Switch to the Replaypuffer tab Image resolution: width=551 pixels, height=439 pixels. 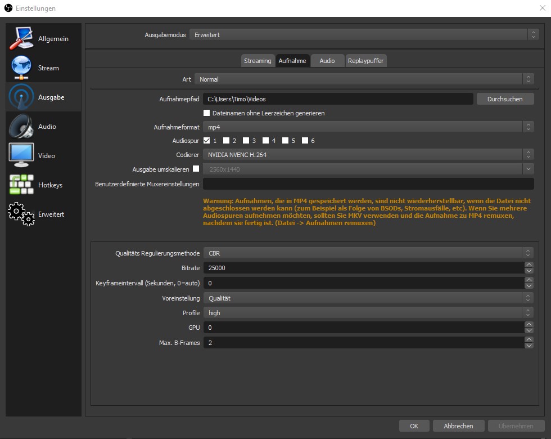click(x=365, y=61)
